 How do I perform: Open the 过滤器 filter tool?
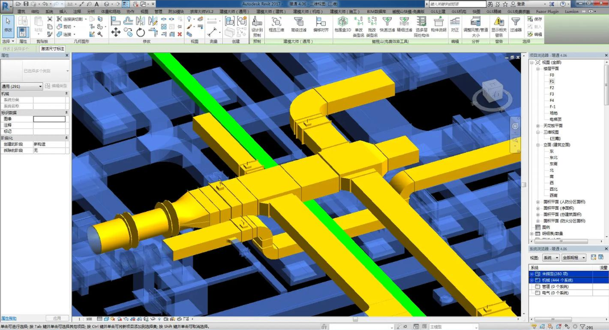pos(515,23)
